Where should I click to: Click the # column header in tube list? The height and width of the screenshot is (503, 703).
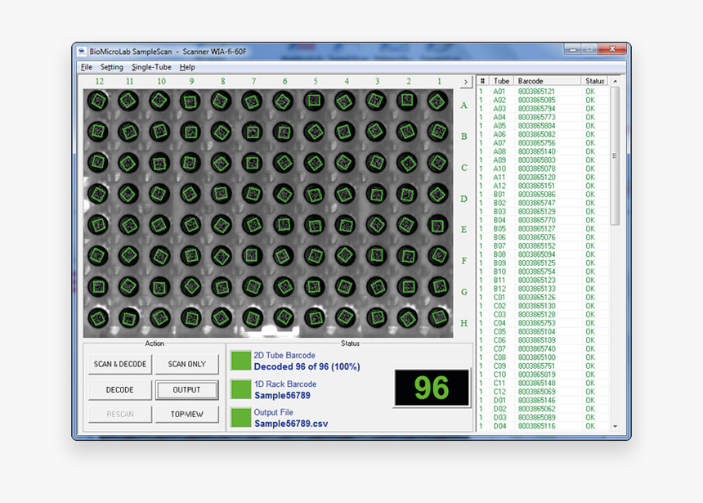point(482,81)
